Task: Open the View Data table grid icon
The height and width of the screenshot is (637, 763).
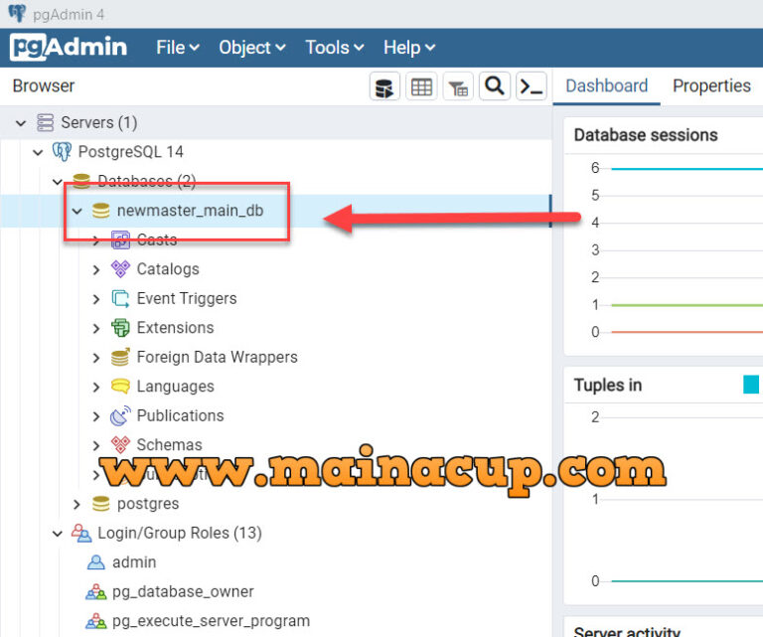Action: 421,86
